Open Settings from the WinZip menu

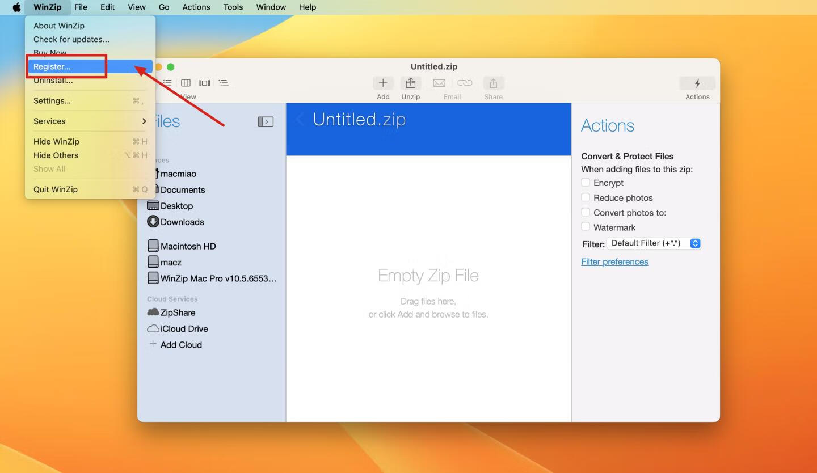[90, 100]
